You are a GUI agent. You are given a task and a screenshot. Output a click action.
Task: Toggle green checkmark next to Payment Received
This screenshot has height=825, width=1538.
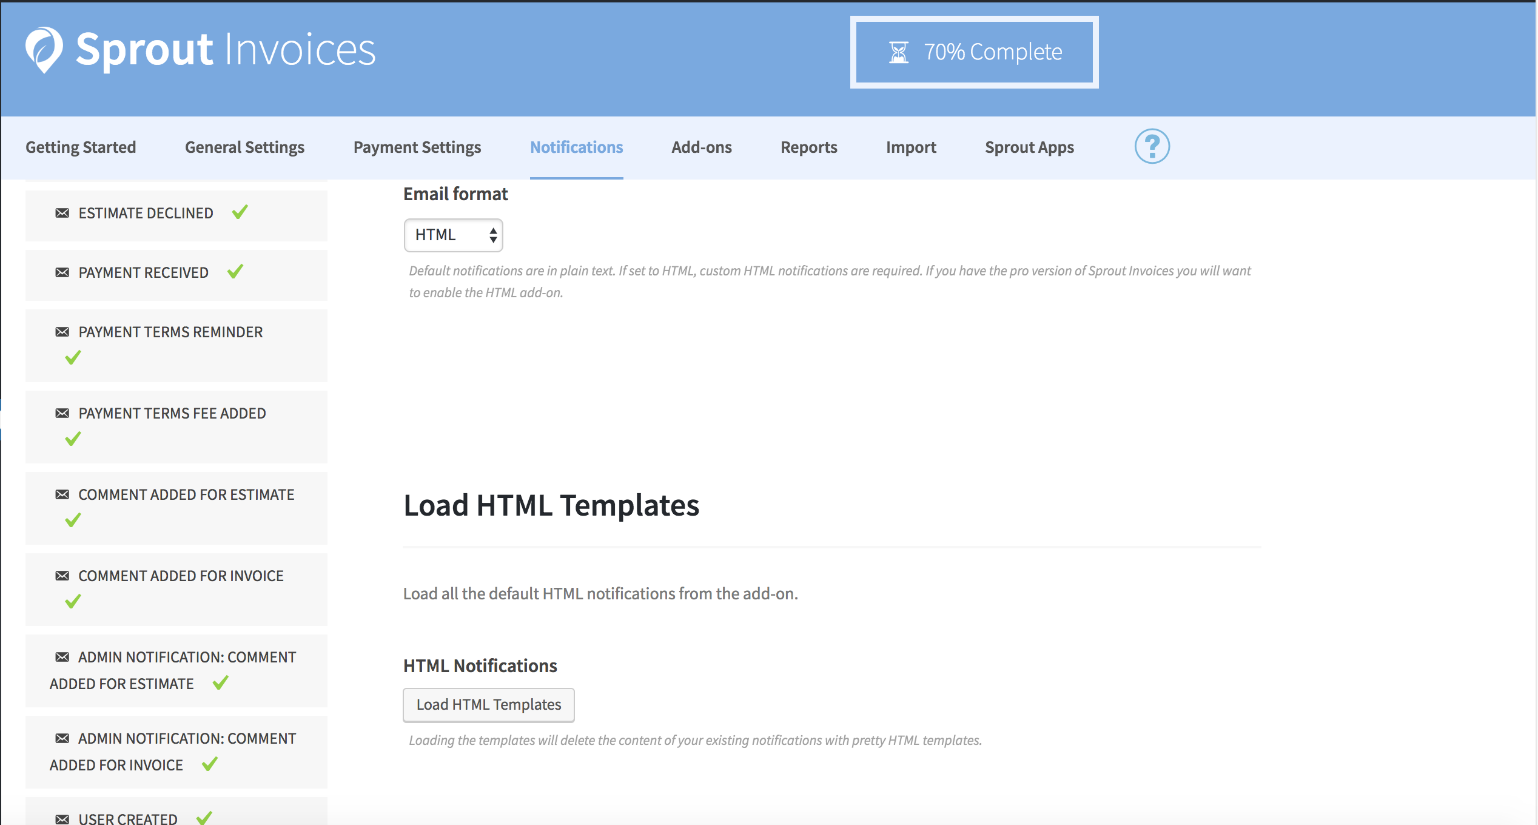[x=235, y=272]
